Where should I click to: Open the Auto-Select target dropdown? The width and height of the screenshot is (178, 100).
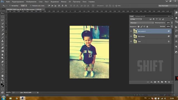pyautogui.click(x=24, y=6)
